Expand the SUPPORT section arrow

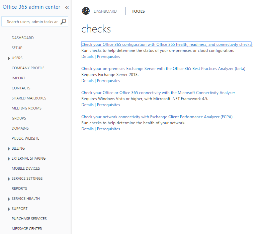(x=9, y=209)
